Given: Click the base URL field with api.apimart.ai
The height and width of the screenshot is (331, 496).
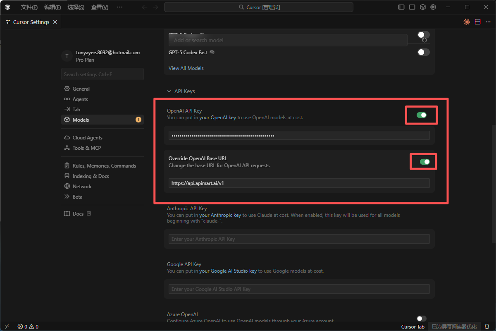Looking at the screenshot, I should (299, 183).
